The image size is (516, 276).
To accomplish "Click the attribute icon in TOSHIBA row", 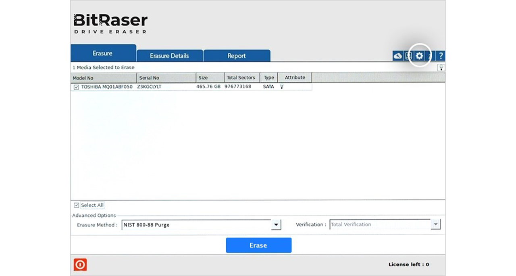I will (x=281, y=87).
